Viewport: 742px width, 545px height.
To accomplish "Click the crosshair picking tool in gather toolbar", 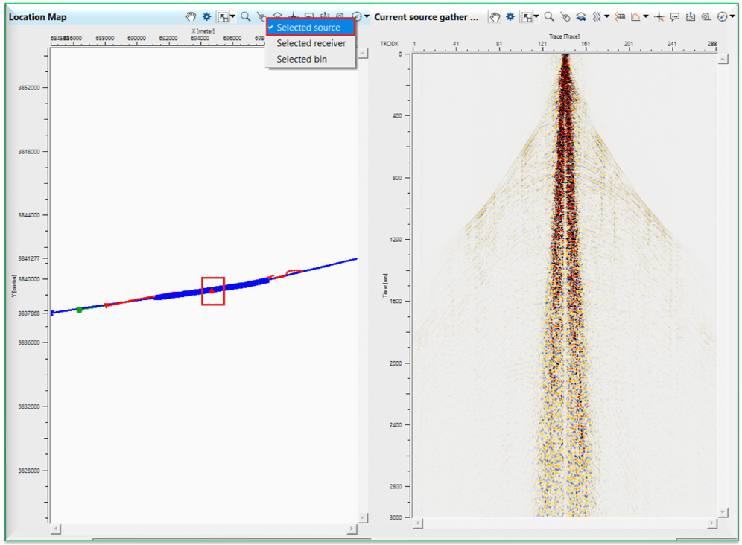I will click(659, 16).
